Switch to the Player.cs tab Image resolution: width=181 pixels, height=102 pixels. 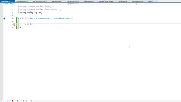(x=151, y=1)
